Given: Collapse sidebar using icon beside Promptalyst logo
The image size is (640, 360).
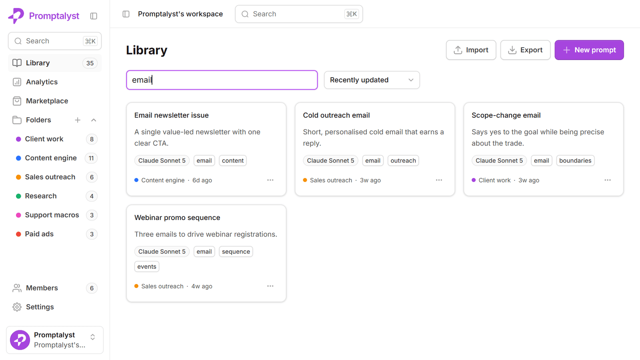Looking at the screenshot, I should (94, 16).
